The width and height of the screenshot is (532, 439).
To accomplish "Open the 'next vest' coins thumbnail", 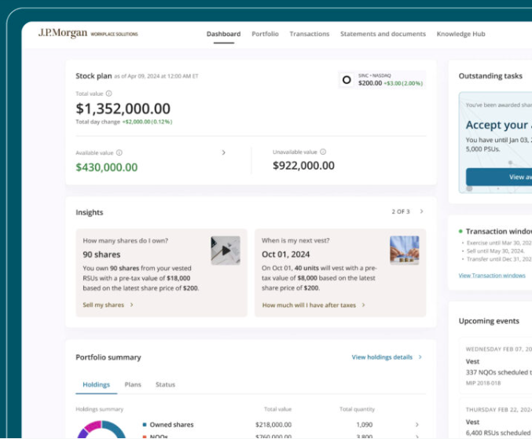I will point(405,250).
